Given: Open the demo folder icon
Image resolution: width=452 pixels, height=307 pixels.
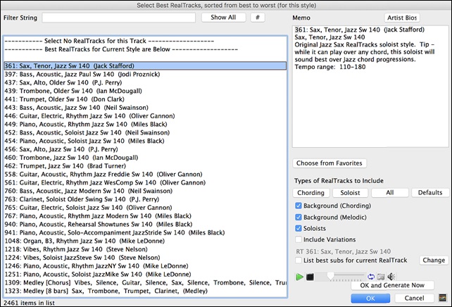Looking at the screenshot, I should (x=381, y=277).
